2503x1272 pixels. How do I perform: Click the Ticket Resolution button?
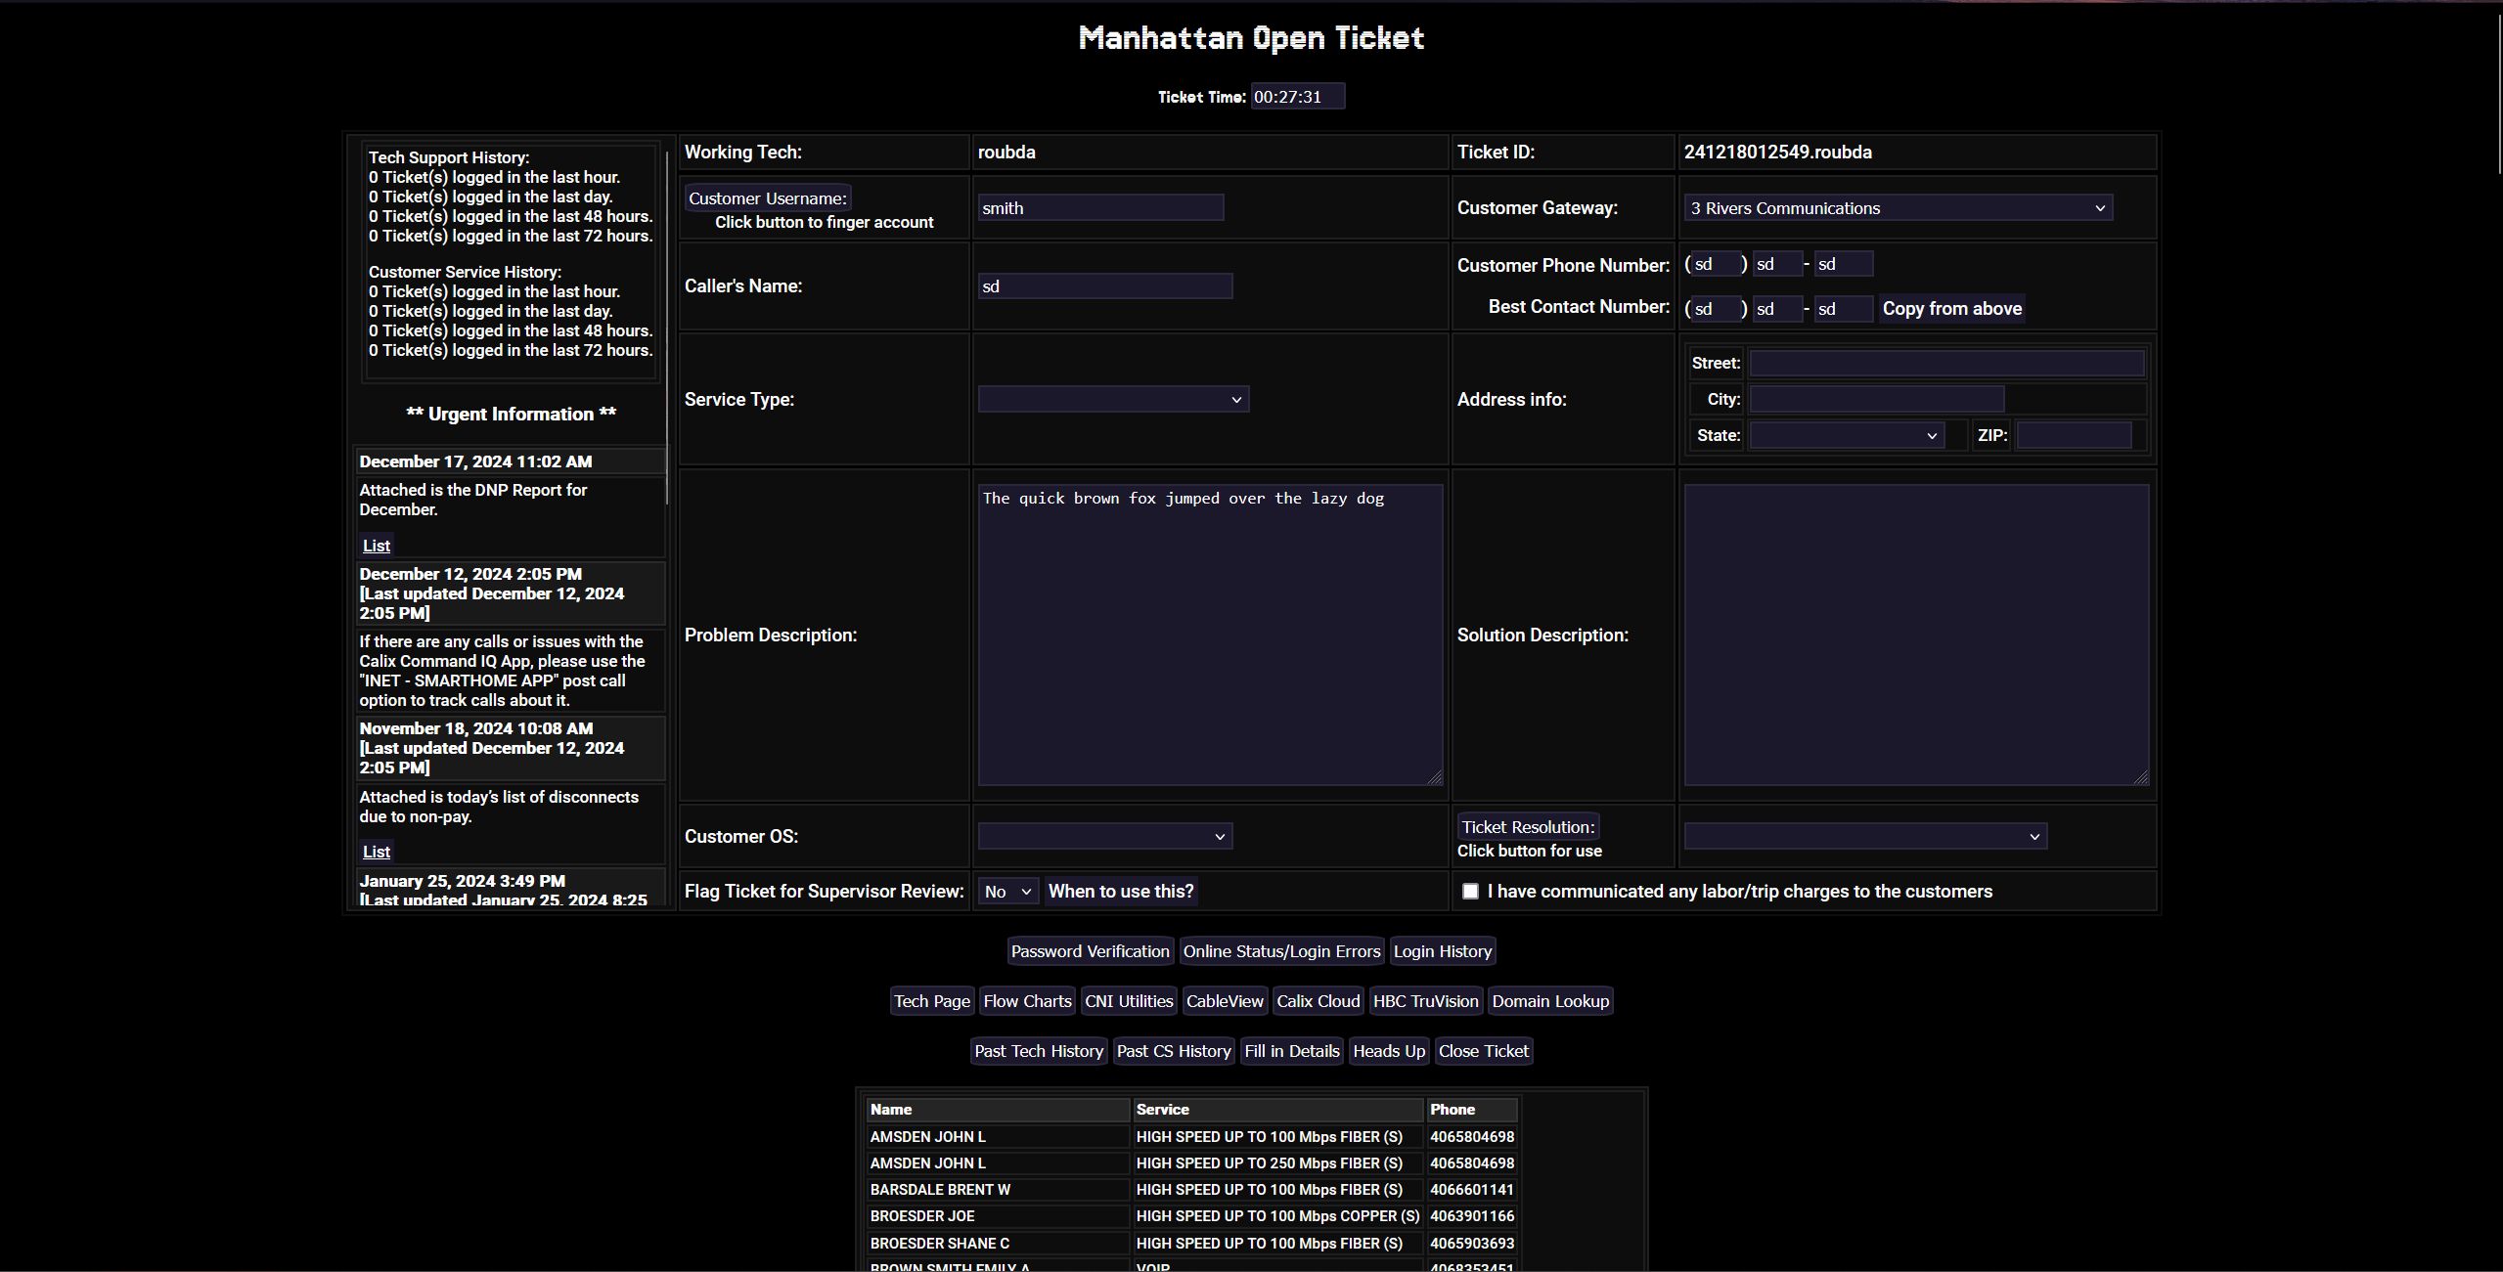pyautogui.click(x=1528, y=826)
